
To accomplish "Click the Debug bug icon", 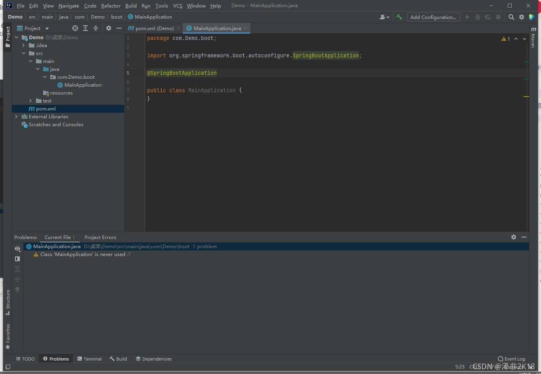I will tap(478, 17).
